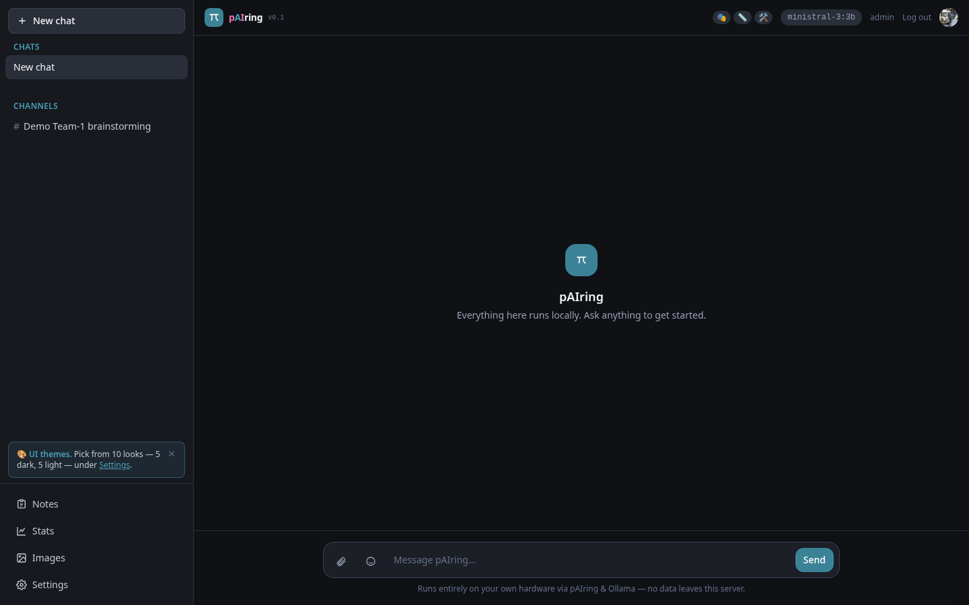Click the CHANNELS section heading
The height and width of the screenshot is (605, 969).
click(36, 106)
